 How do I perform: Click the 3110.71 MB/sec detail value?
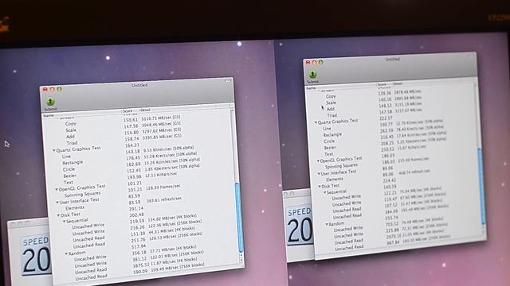(161, 118)
